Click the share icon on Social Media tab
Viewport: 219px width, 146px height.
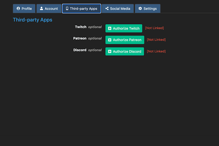tap(107, 8)
